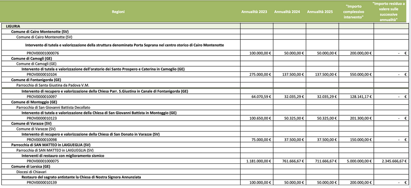Click the Importo residuo header cell
The width and height of the screenshot is (411, 188).
(389, 12)
